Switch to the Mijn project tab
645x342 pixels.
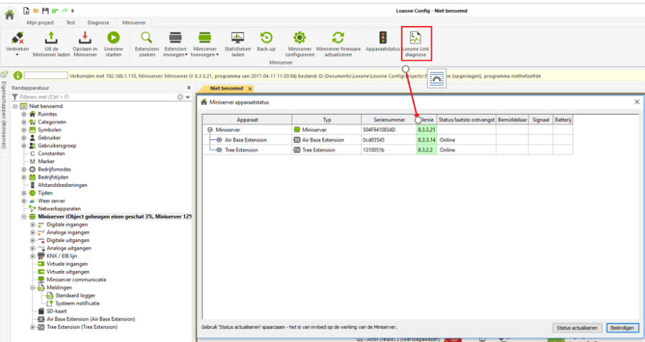tap(41, 22)
